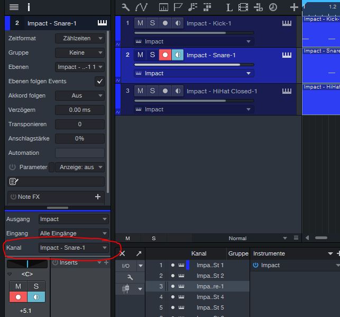Show the tempo track clock icon
This screenshot has width=340, height=317.
coord(273,7)
